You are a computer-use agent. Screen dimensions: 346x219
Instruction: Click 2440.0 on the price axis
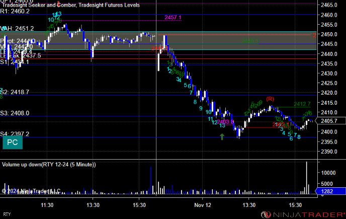329,54
